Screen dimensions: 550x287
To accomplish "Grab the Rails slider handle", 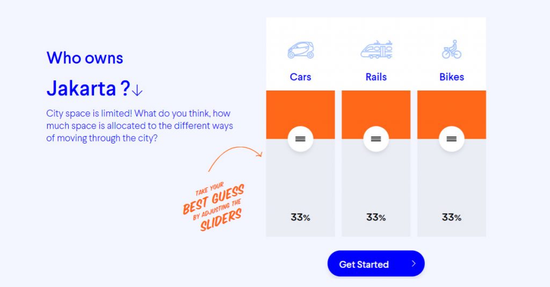I will tap(376, 139).
